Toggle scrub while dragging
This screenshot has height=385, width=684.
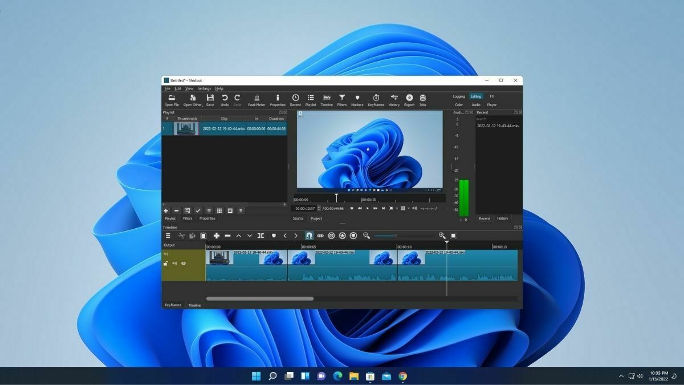(x=320, y=236)
